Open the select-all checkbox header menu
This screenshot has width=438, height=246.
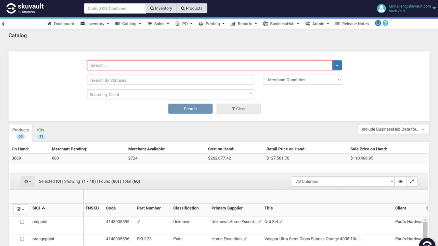[x=21, y=209]
